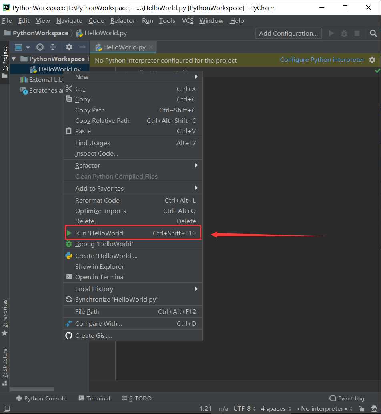The width and height of the screenshot is (381, 414).
Task: Hide the Project panel with minus icon
Action: (82, 47)
